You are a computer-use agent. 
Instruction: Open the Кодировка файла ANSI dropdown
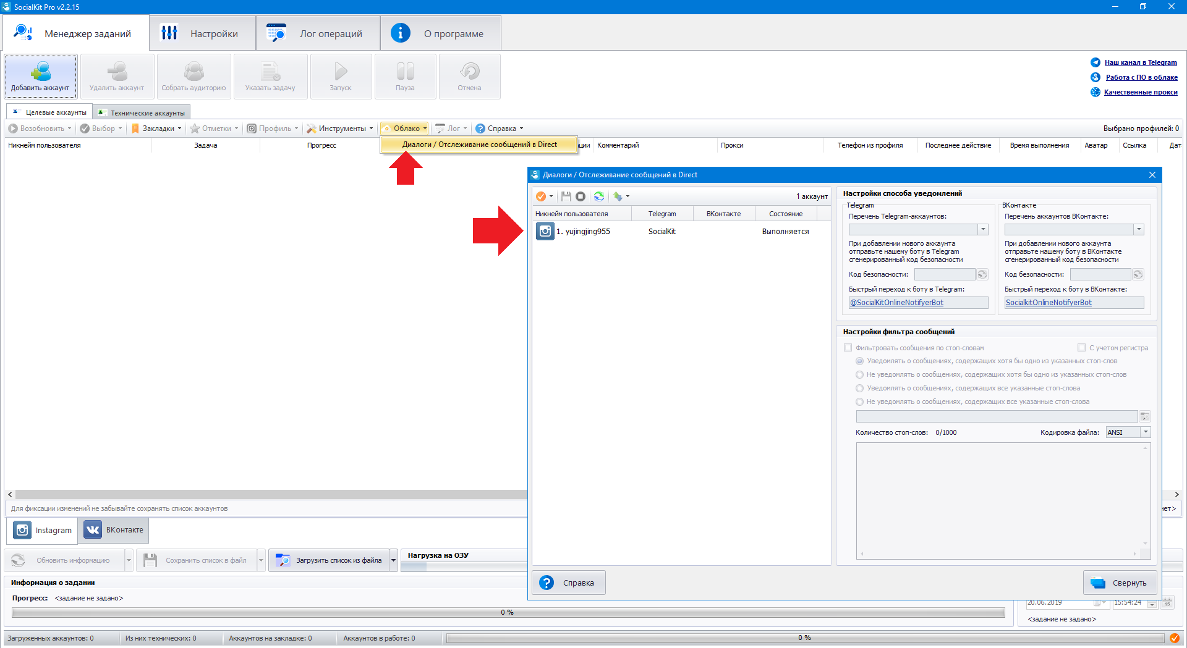click(1145, 432)
